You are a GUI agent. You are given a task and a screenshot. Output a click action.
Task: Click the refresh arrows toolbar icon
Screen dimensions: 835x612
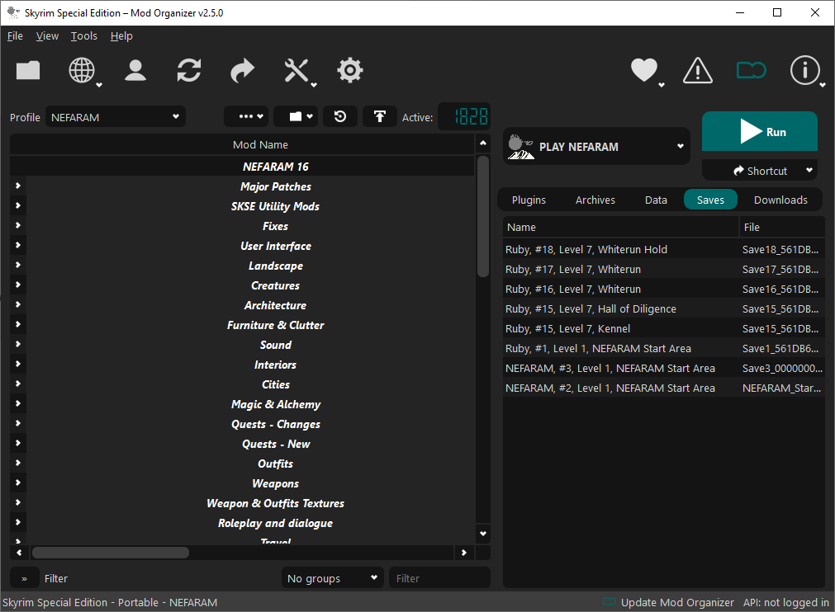[x=189, y=70]
